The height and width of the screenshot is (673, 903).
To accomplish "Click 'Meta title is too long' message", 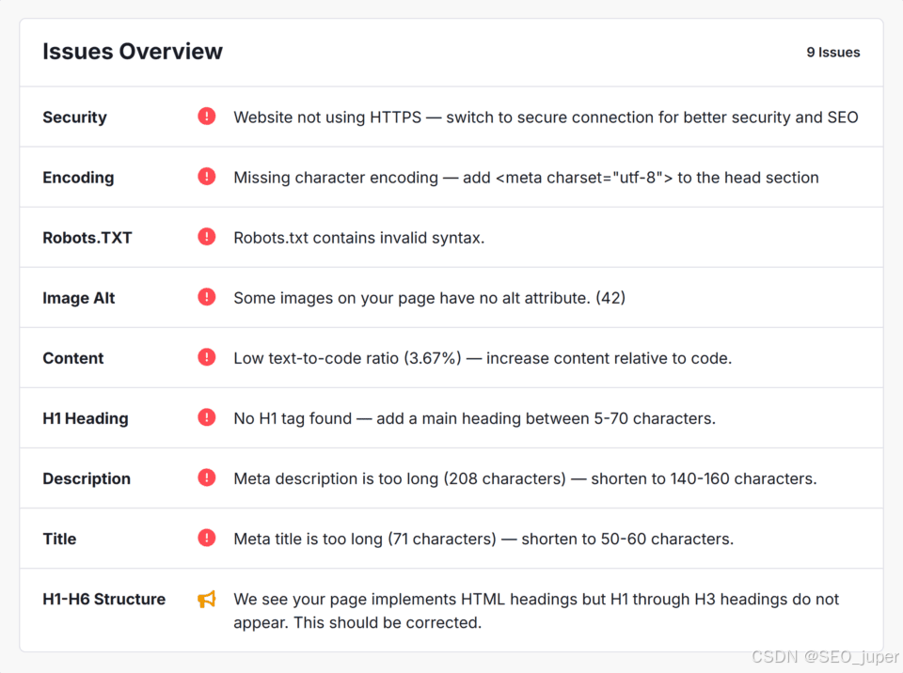I will (x=483, y=539).
